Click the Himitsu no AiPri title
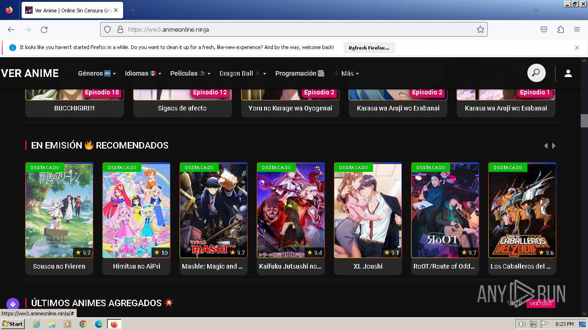Screen dimensions: 588x330 pos(136,266)
